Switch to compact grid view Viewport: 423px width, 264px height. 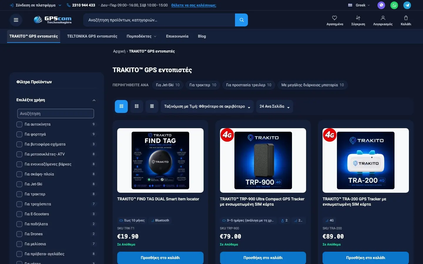[137, 106]
